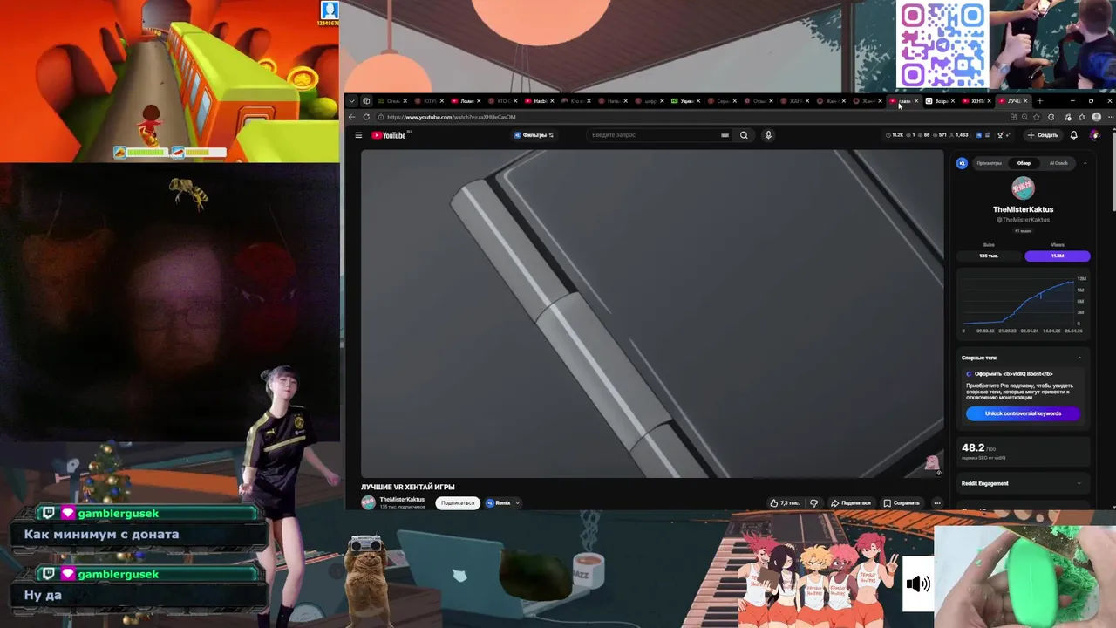The width and height of the screenshot is (1116, 628).
Task: Collapse the Спорные теги section
Action: (x=1079, y=358)
